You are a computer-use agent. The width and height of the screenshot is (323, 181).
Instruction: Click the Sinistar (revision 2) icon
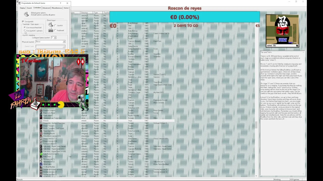(x=41, y=172)
